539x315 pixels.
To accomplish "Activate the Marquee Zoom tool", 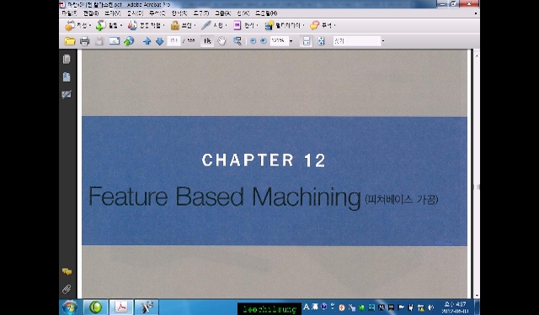I will pyautogui.click(x=237, y=41).
